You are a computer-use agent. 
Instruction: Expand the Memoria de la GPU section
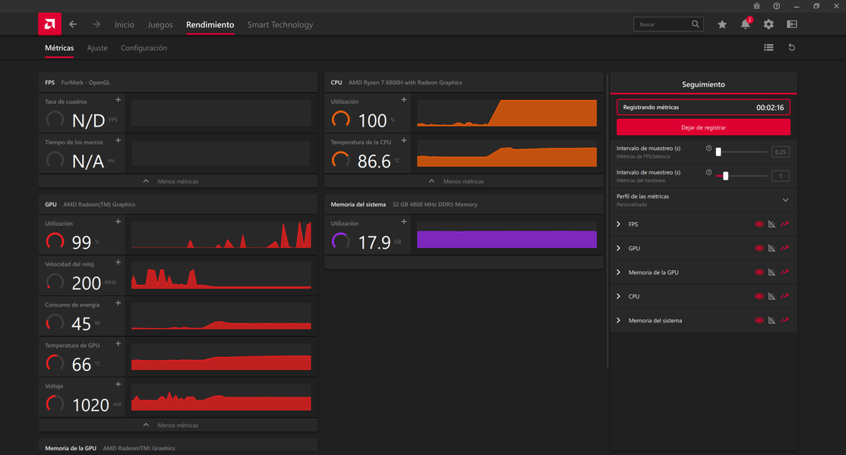click(x=618, y=272)
